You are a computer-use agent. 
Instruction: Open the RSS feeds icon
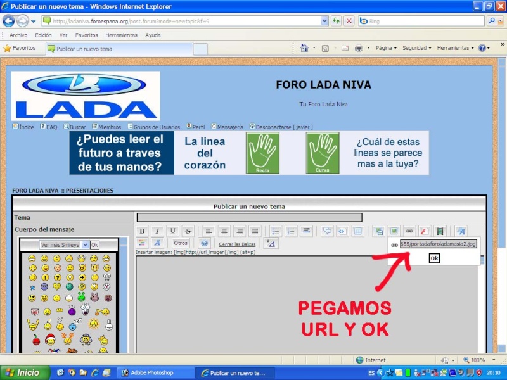pyautogui.click(x=325, y=48)
